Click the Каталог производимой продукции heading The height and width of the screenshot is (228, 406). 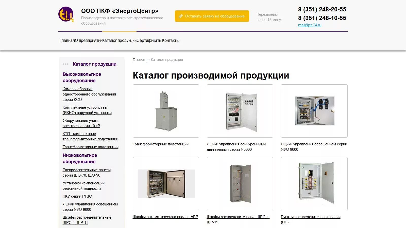tap(211, 75)
